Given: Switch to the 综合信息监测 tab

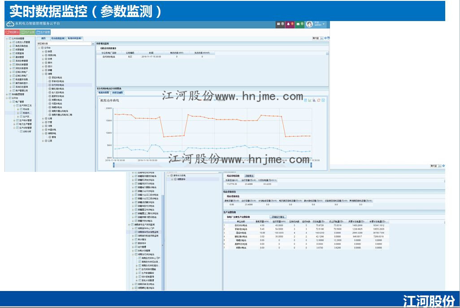Looking at the screenshot, I should tap(58, 38).
